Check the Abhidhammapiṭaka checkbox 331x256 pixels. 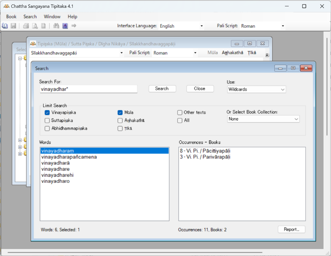click(x=47, y=129)
